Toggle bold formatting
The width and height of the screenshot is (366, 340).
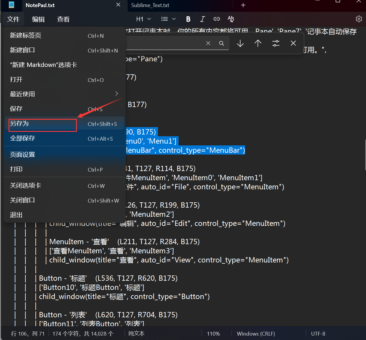188,19
